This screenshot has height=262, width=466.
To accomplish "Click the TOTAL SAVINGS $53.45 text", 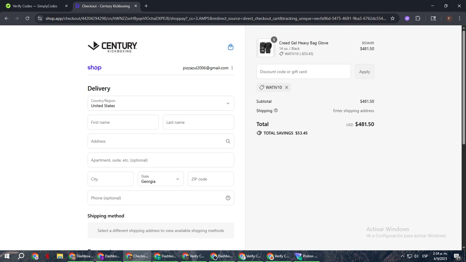I will point(286,133).
